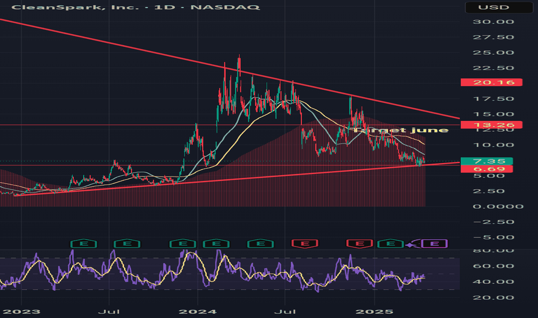Image resolution: width=538 pixels, height=318 pixels.
Task: Select the 'Target june' text annotation
Action: pos(401,130)
